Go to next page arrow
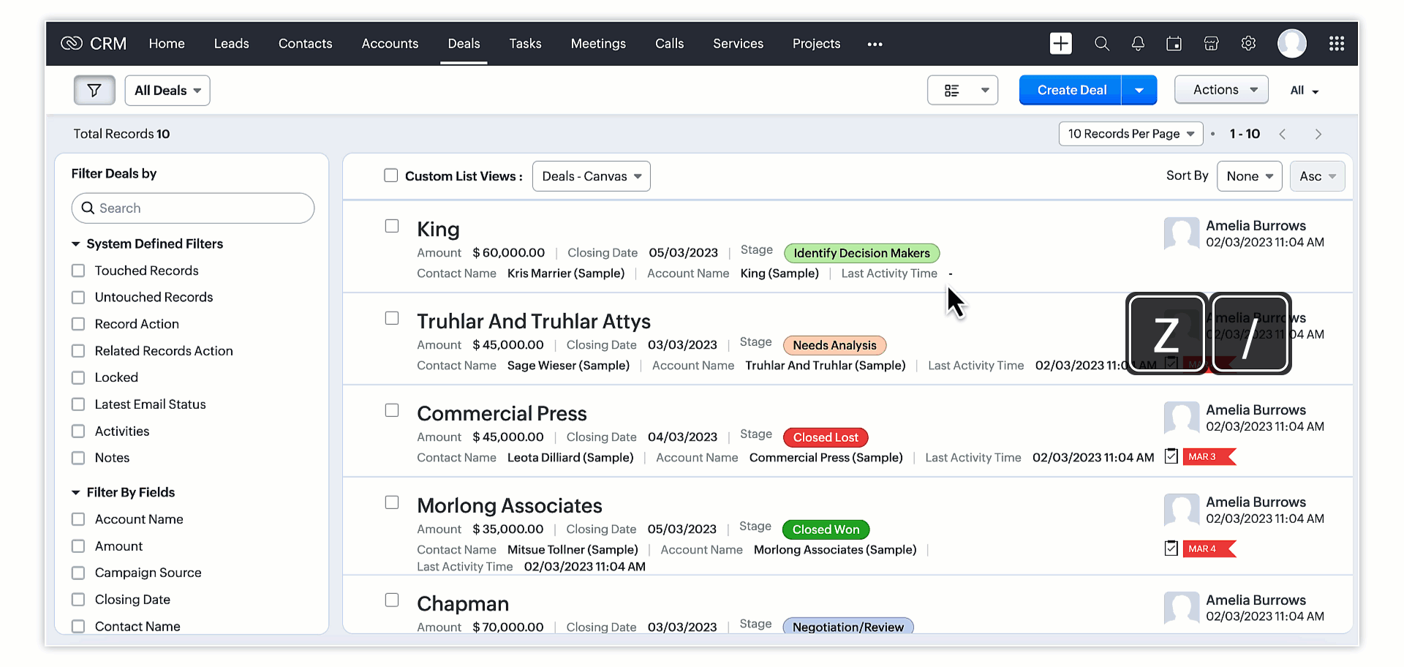1404x667 pixels. pyautogui.click(x=1318, y=135)
